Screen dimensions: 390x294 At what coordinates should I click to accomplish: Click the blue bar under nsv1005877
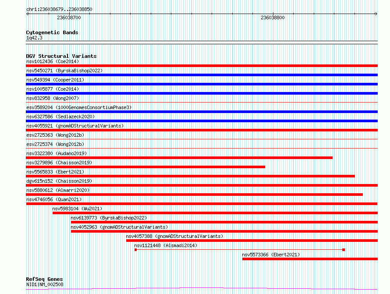pos(202,93)
